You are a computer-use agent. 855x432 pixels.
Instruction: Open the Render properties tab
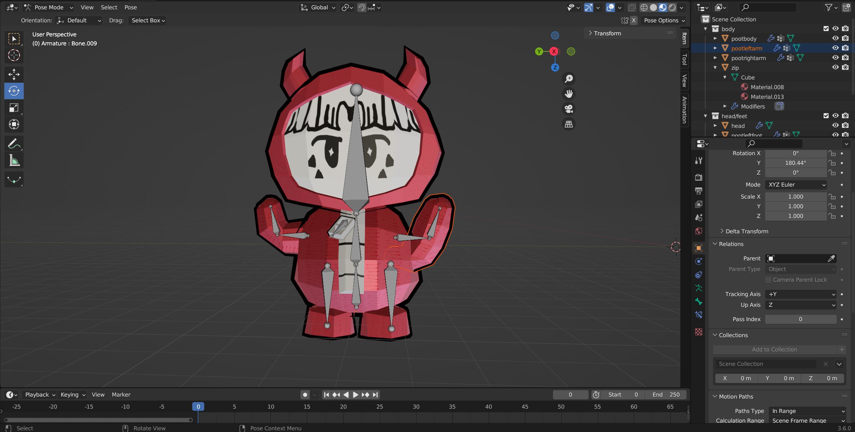click(x=698, y=177)
